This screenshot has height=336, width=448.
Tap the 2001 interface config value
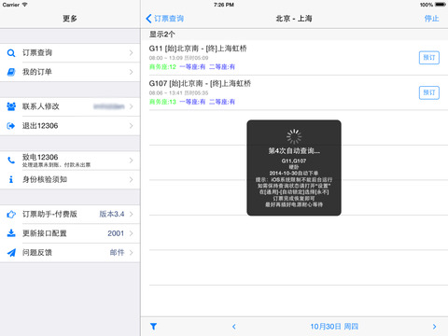pos(116,233)
